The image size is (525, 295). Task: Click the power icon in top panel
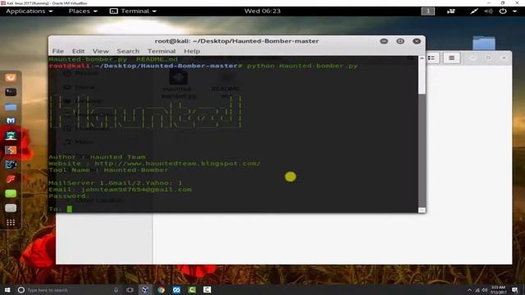[x=503, y=11]
